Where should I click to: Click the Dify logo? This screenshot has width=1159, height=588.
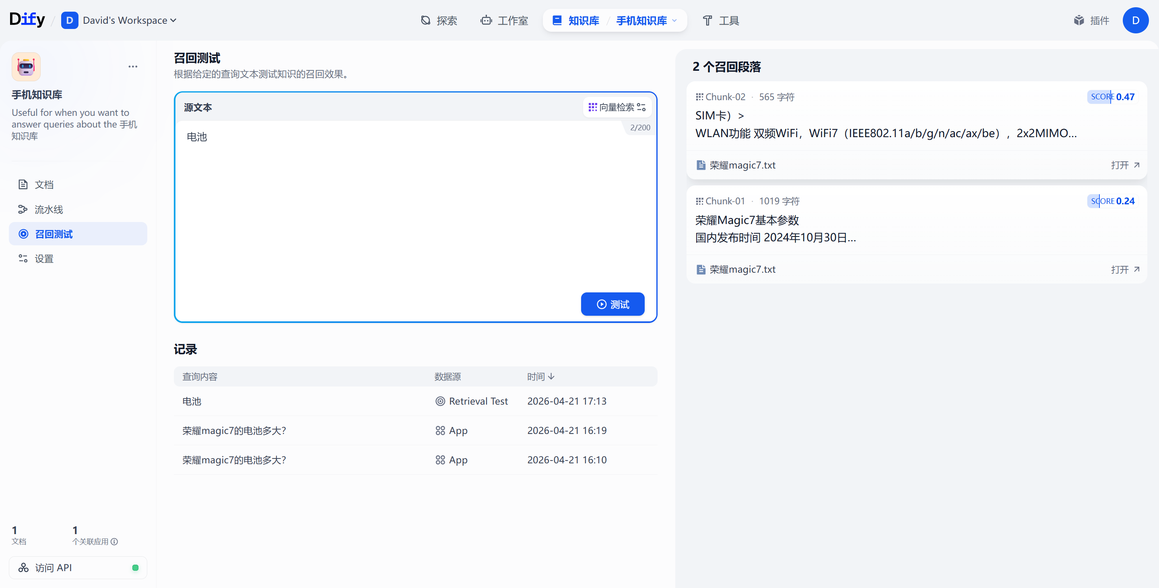click(x=27, y=19)
